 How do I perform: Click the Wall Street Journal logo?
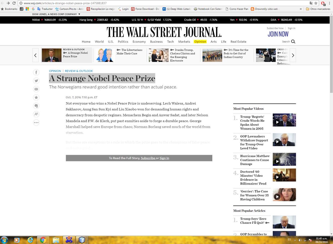(164, 32)
